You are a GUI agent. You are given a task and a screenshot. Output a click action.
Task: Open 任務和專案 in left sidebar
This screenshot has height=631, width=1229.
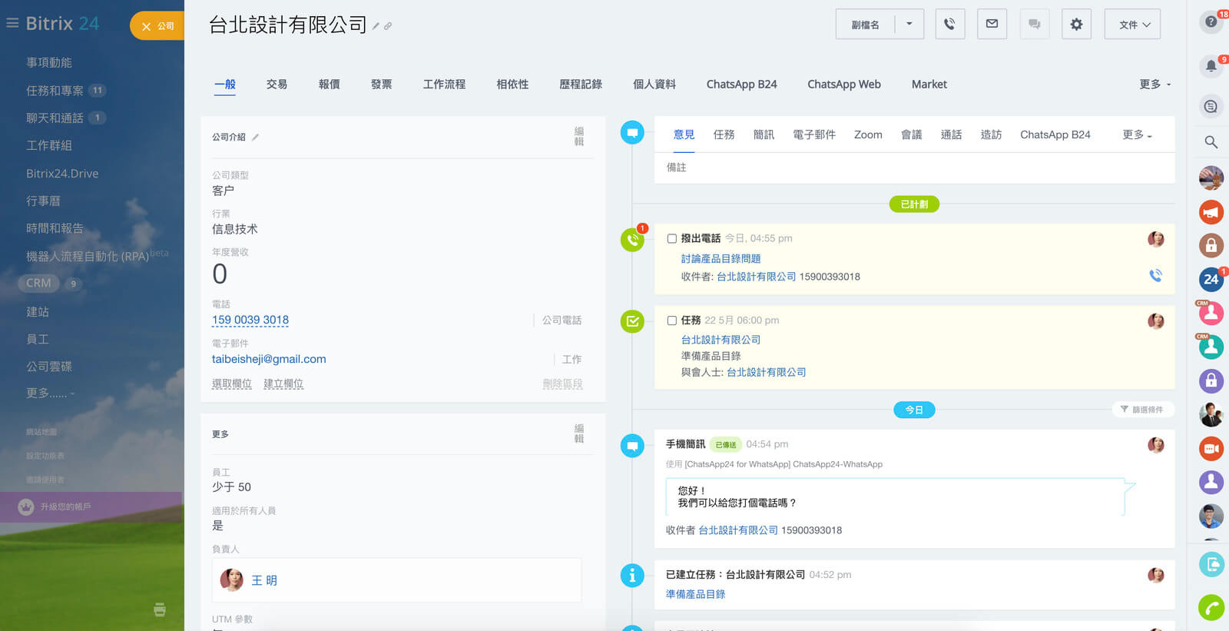[55, 91]
